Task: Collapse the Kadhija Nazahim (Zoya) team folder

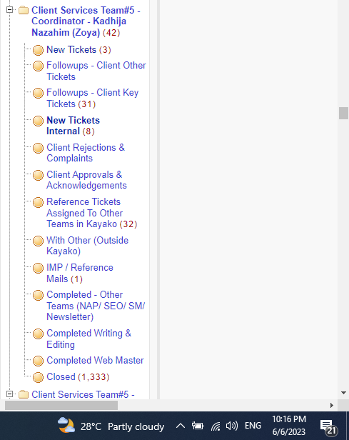Action: [9, 10]
